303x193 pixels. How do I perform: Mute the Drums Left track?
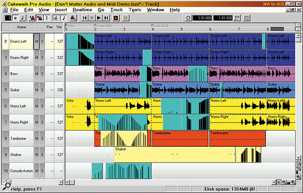pos(37,41)
